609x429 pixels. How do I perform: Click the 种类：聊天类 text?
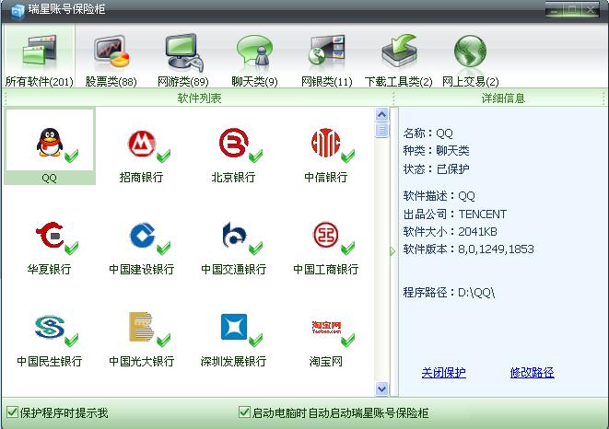[436, 150]
